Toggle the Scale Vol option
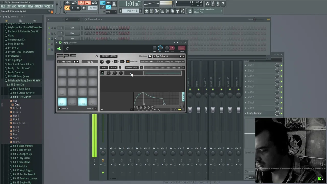 click(128, 62)
